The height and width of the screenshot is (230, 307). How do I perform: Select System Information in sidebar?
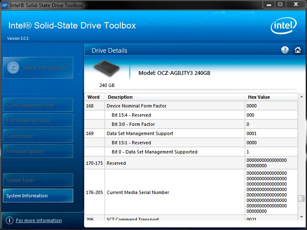click(38, 196)
